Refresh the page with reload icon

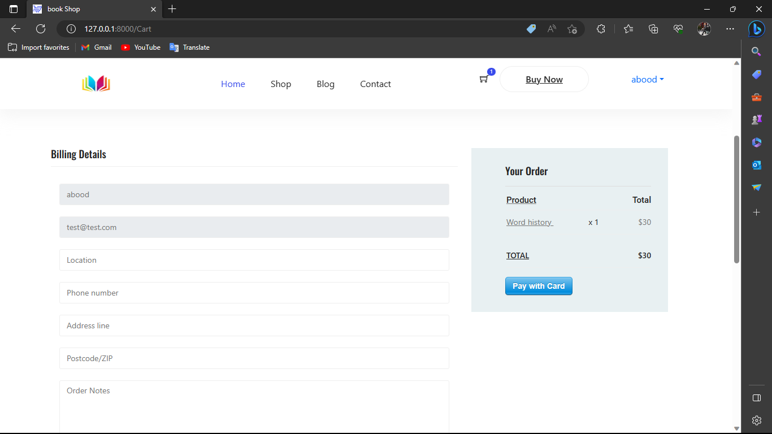(x=41, y=29)
